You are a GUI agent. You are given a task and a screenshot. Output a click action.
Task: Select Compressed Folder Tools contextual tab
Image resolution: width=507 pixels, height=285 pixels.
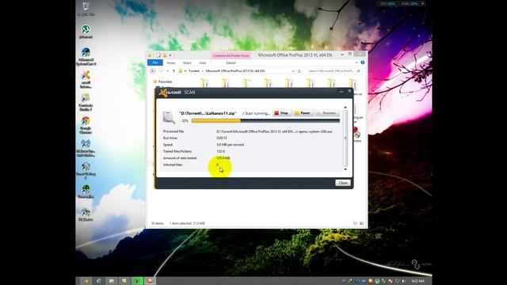click(231, 55)
